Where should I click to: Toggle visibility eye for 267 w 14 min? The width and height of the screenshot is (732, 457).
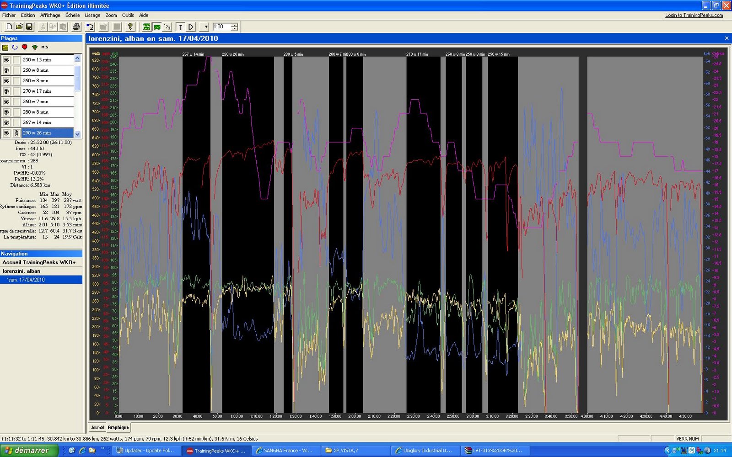point(6,123)
